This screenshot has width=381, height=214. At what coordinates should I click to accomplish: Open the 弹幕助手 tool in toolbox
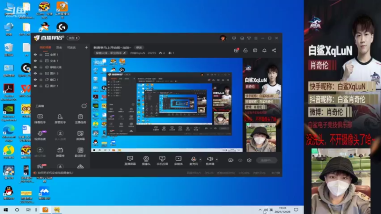click(x=40, y=118)
